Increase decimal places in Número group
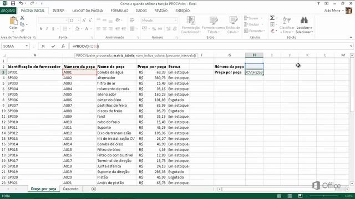The image size is (355, 199). pos(168,29)
